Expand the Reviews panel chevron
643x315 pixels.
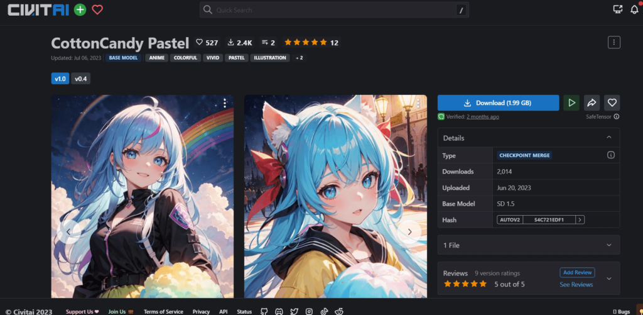point(608,278)
